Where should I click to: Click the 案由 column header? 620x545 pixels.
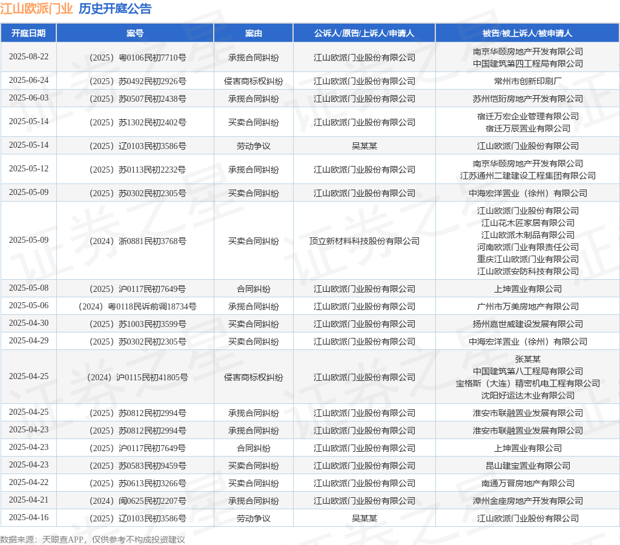tap(254, 33)
